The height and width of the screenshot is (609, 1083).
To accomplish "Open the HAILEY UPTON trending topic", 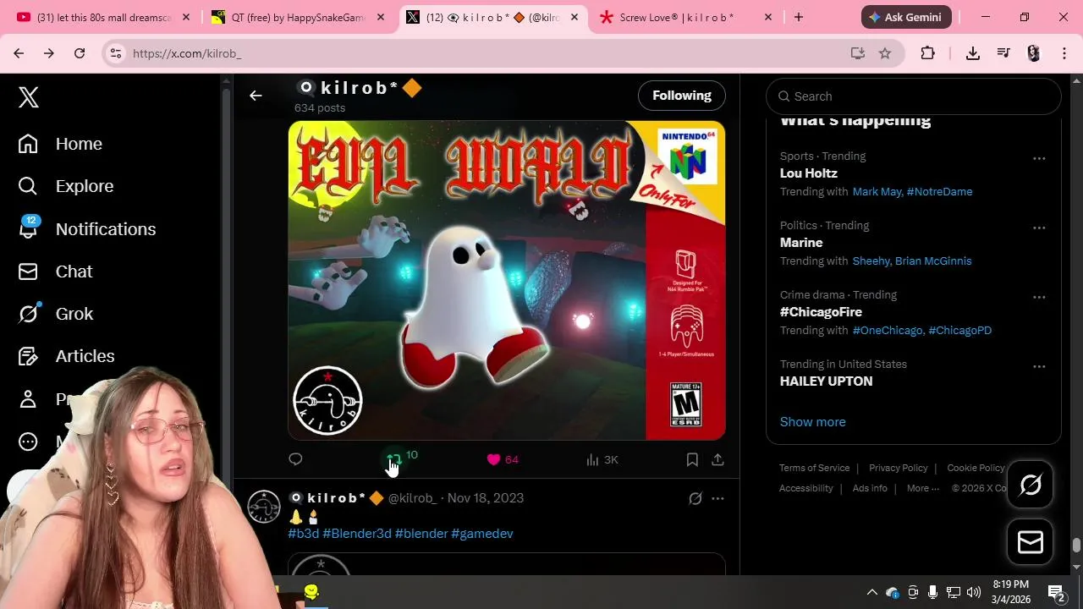I will tap(826, 381).
